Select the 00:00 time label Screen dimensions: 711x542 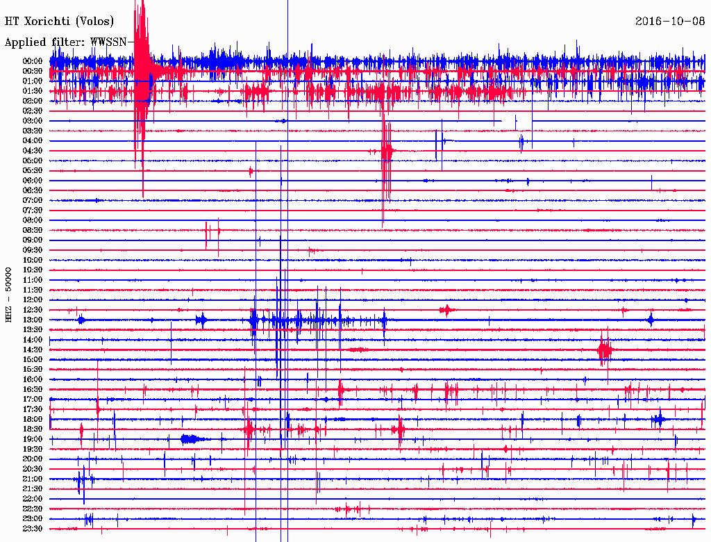33,61
